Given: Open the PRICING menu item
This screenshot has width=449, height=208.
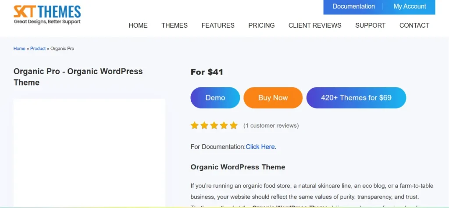Looking at the screenshot, I should [261, 25].
